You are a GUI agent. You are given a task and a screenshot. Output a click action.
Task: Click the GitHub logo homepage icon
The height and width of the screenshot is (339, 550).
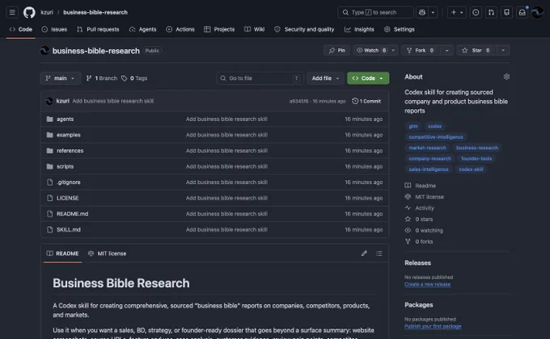click(29, 12)
